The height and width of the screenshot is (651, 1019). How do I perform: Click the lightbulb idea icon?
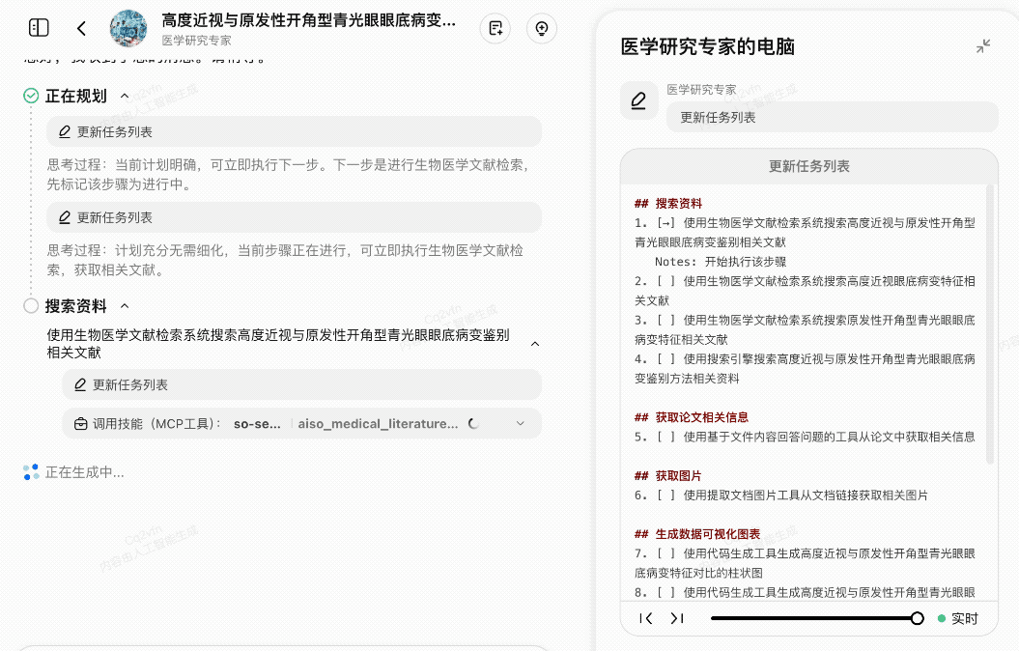tap(542, 29)
